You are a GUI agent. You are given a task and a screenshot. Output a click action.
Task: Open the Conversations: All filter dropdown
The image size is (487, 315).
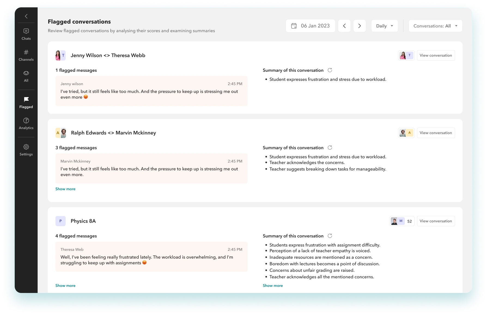coord(435,26)
